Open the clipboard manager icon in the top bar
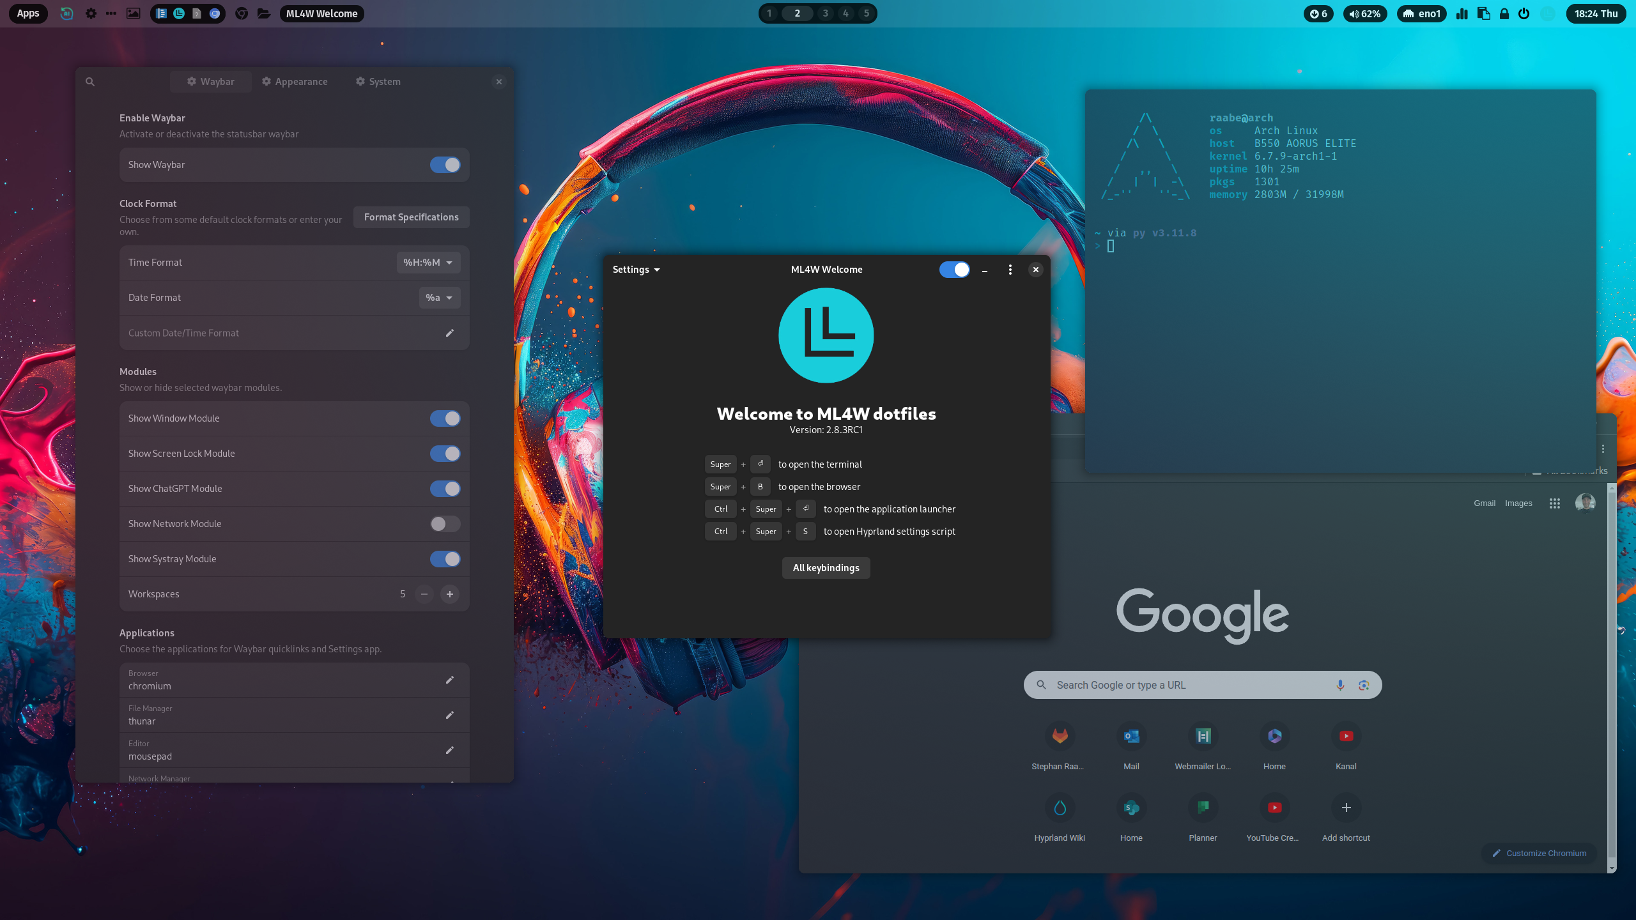This screenshot has width=1636, height=920. coord(1483,14)
